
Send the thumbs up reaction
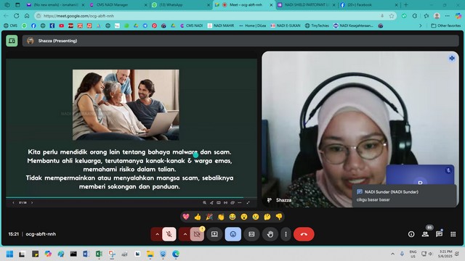198,217
